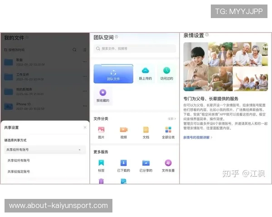Open 新上传的 cloud upload icon
This screenshot has height=217, width=272.
coord(146,71)
